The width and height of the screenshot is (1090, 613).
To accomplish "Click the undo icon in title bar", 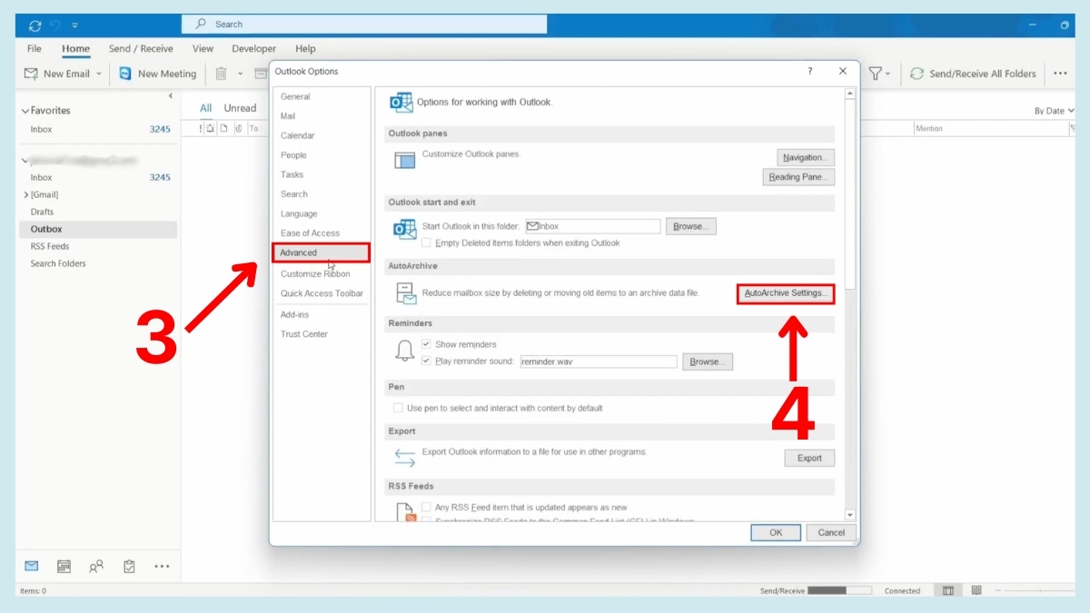I will (54, 25).
